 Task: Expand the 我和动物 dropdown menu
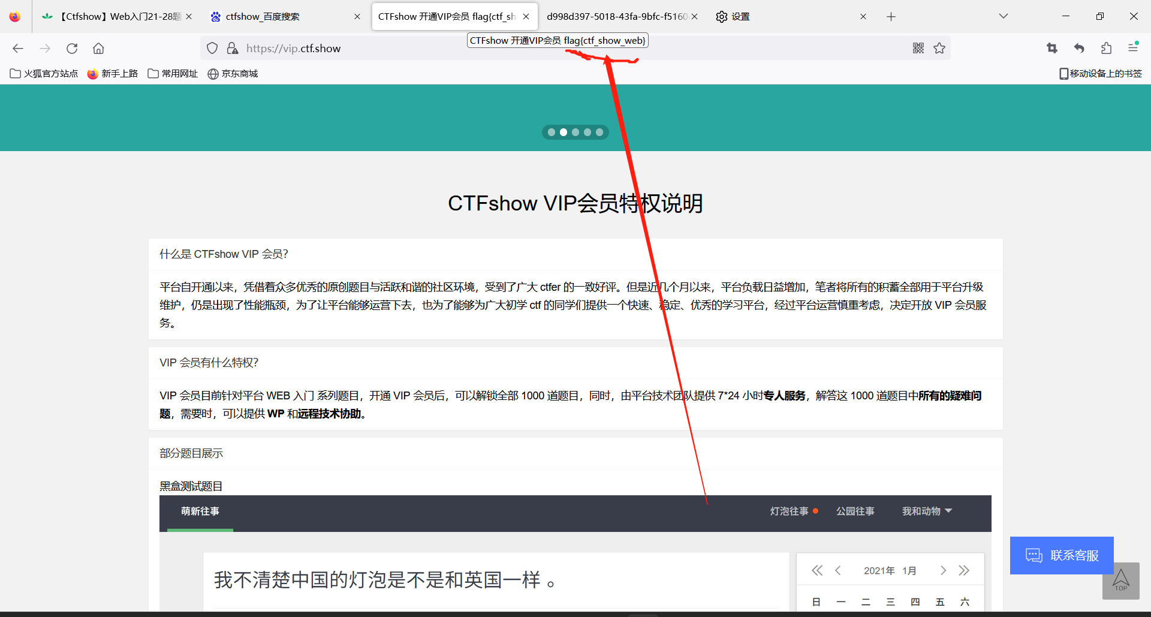pos(926,511)
